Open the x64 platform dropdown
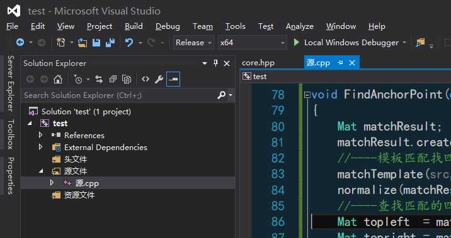 pyautogui.click(x=252, y=43)
